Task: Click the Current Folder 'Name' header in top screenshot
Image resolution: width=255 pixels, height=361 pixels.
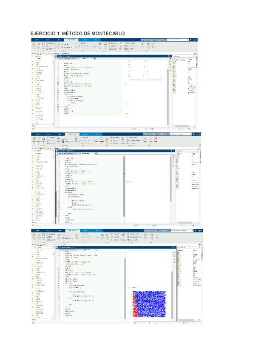Action: 39,59
